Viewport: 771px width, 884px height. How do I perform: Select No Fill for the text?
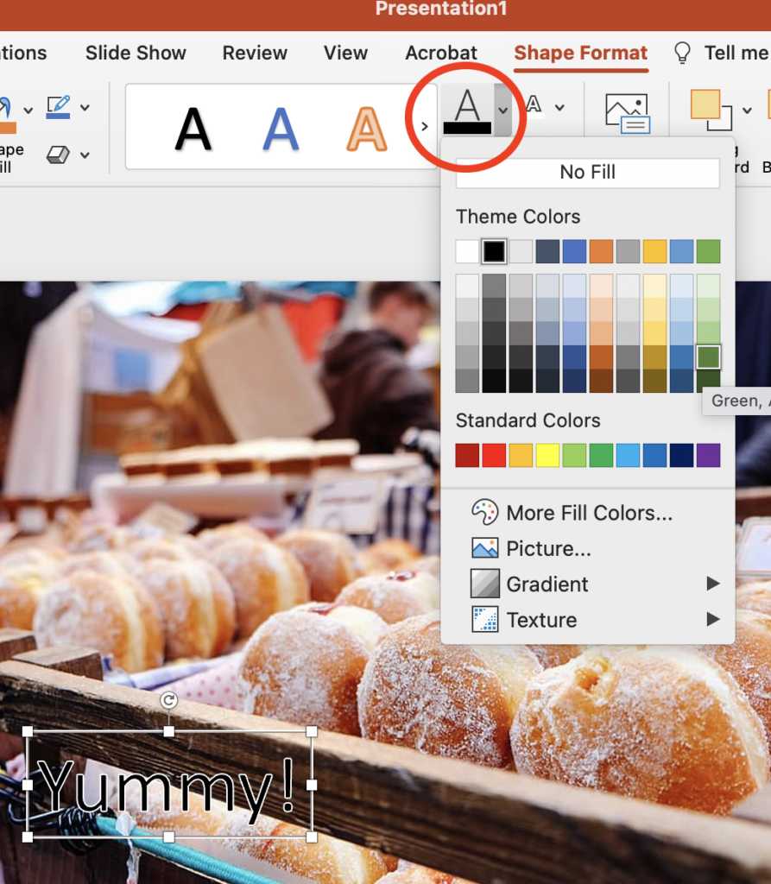[x=587, y=172]
